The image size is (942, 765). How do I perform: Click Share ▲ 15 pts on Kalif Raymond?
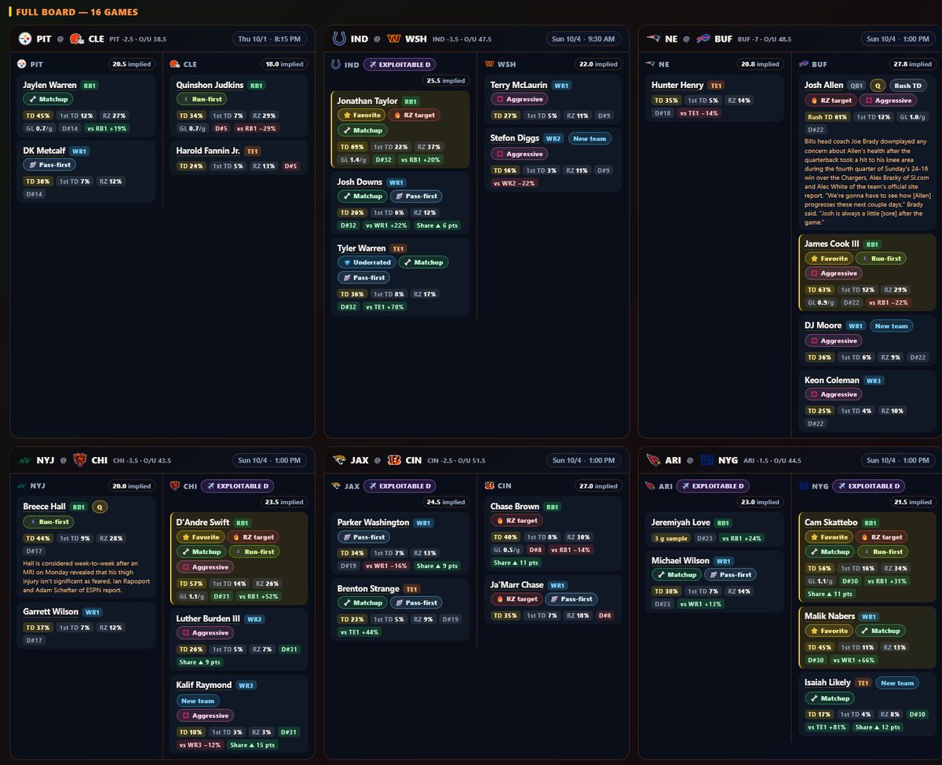[253, 745]
